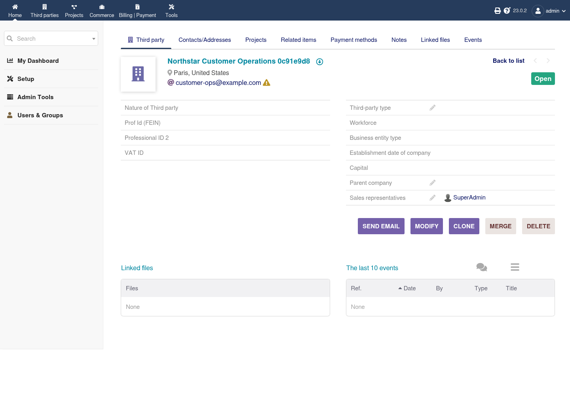Click the email warning triangle icon
The height and width of the screenshot is (395, 570).
click(266, 83)
